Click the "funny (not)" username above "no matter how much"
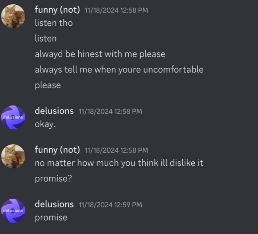Viewport: 258px width, 234px height. click(x=57, y=150)
